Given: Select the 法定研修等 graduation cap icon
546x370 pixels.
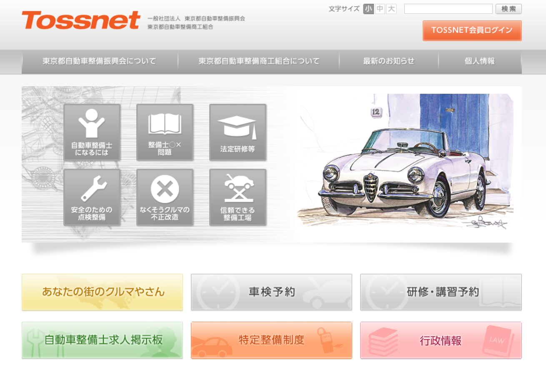Looking at the screenshot, I should point(238,132).
